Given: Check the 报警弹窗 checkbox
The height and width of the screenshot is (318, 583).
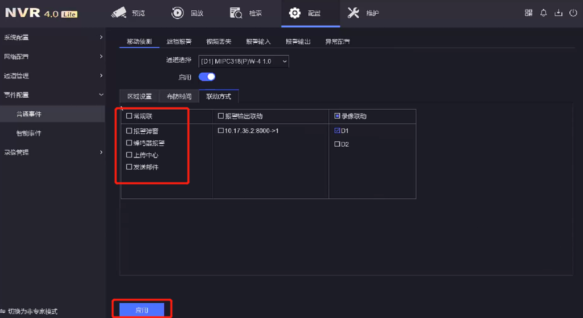Looking at the screenshot, I should click(129, 131).
